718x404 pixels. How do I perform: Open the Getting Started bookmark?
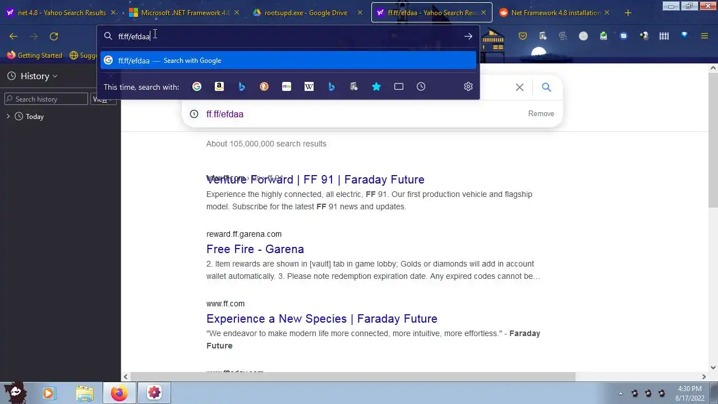[35, 56]
